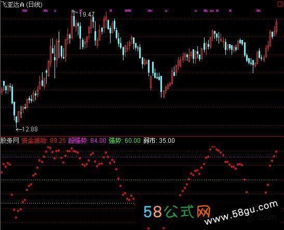Click the 19.47 high price annotation

point(87,15)
